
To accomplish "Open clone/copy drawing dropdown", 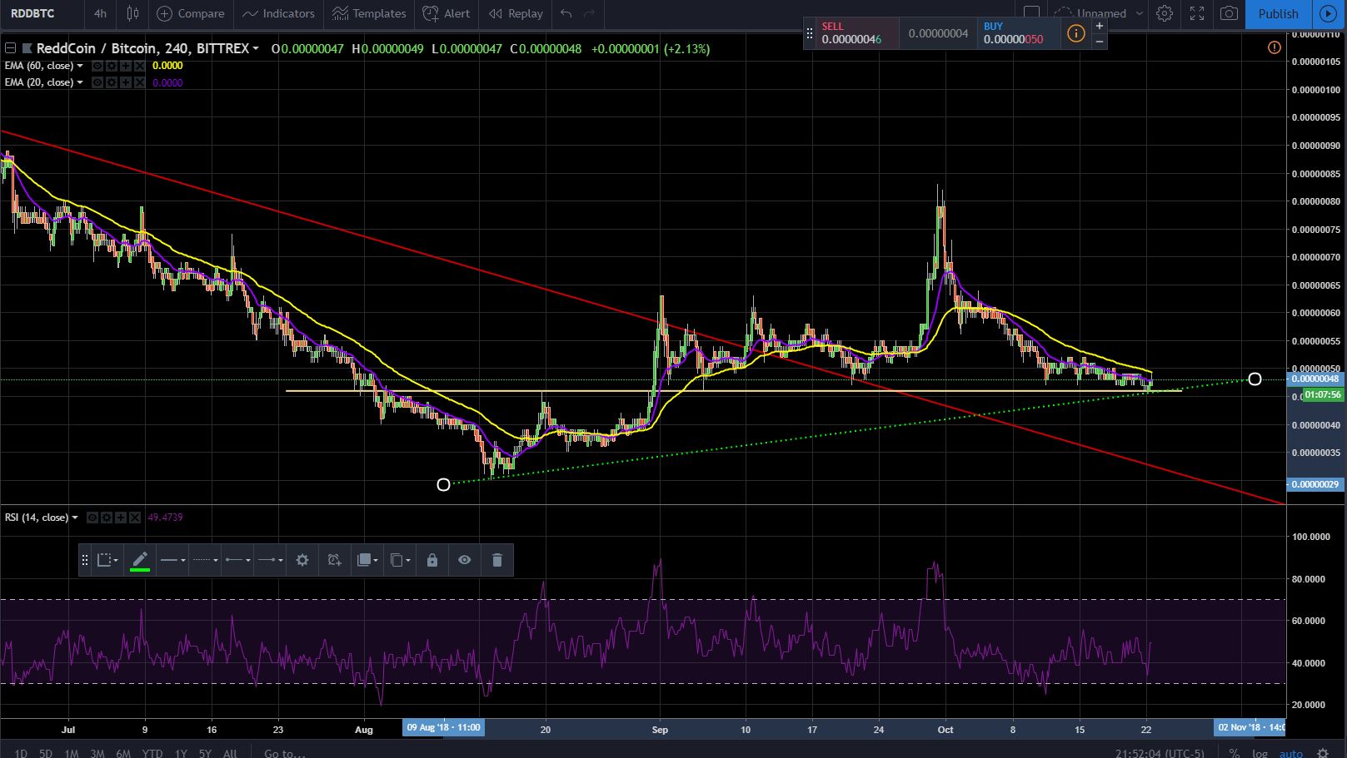I will tap(400, 560).
